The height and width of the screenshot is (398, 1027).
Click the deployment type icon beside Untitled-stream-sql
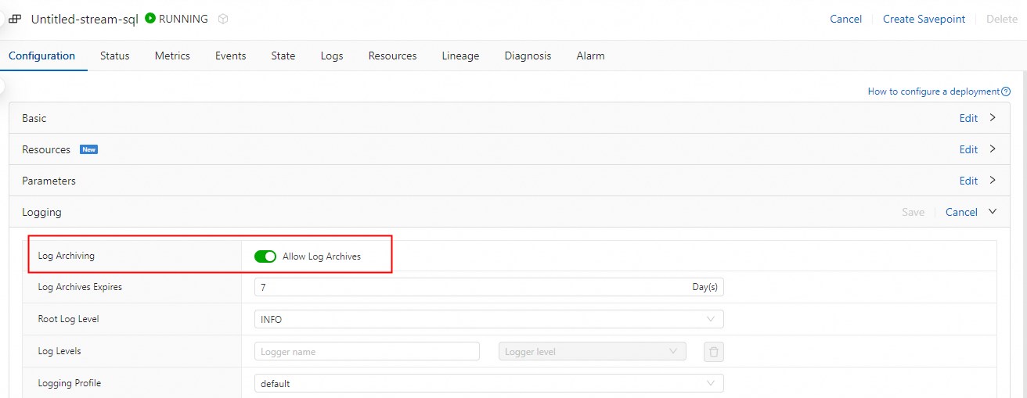point(15,20)
